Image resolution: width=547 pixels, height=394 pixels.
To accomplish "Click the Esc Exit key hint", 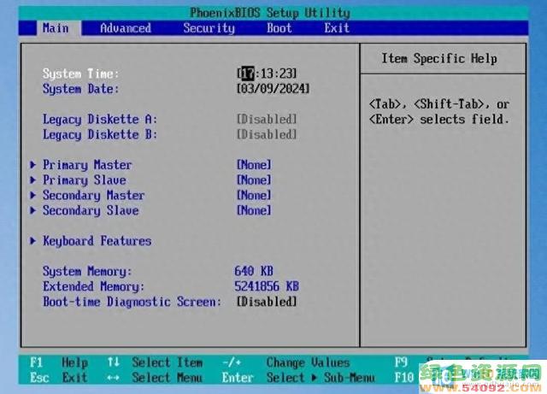I will click(59, 378).
